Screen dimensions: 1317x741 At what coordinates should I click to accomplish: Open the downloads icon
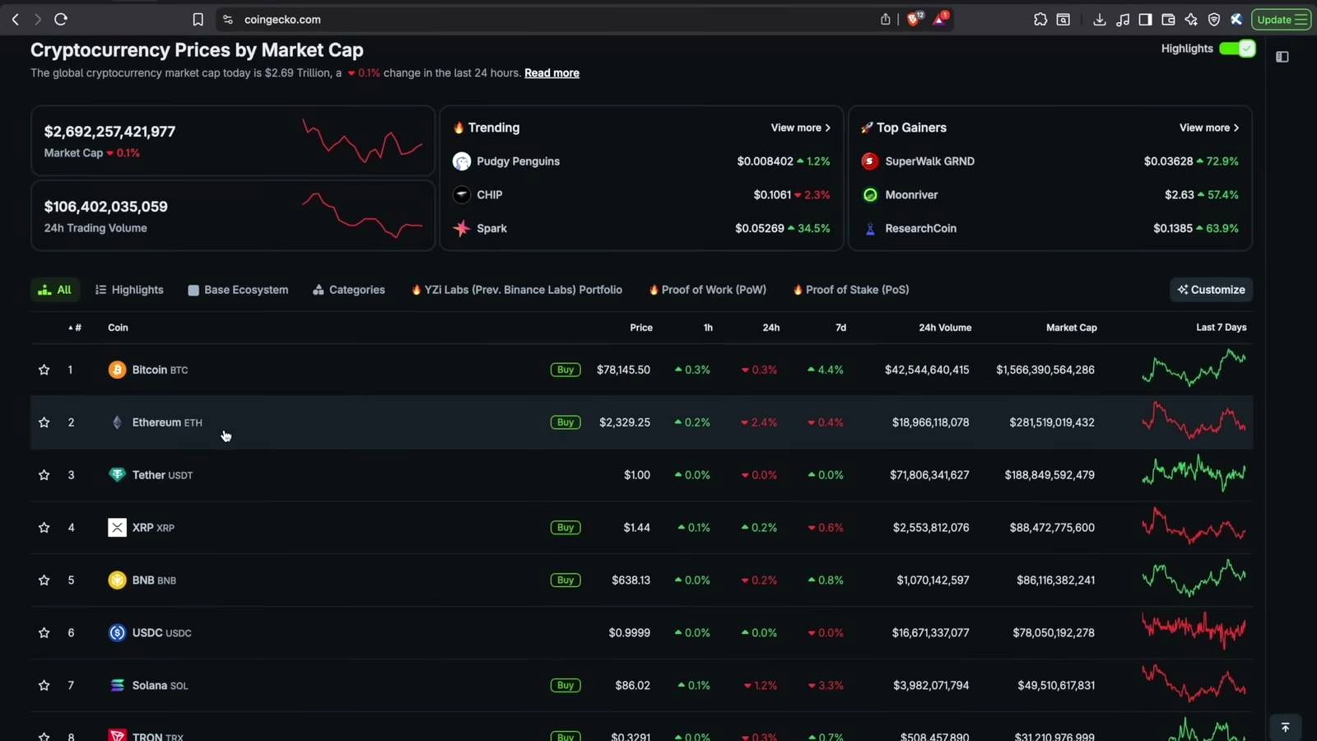coord(1099,19)
